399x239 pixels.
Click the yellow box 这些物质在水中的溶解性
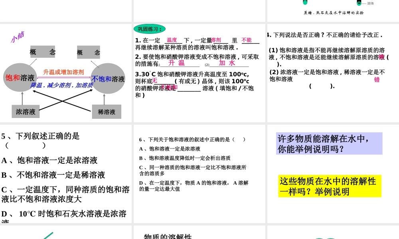[330, 186]
